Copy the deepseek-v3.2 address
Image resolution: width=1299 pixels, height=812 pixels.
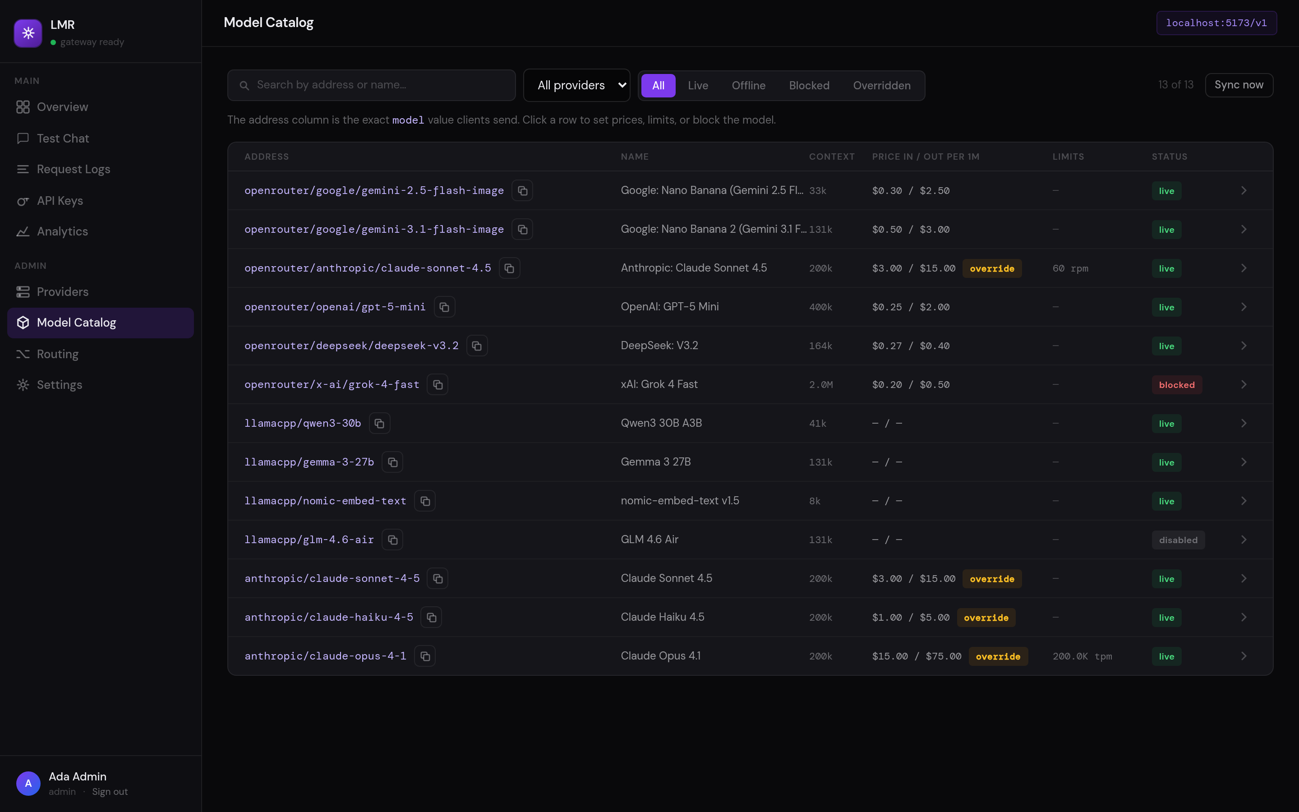pyautogui.click(x=477, y=346)
